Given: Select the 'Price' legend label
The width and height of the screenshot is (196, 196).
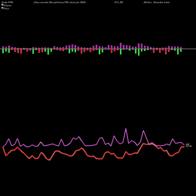Looking at the screenshot, I should point(6,9).
